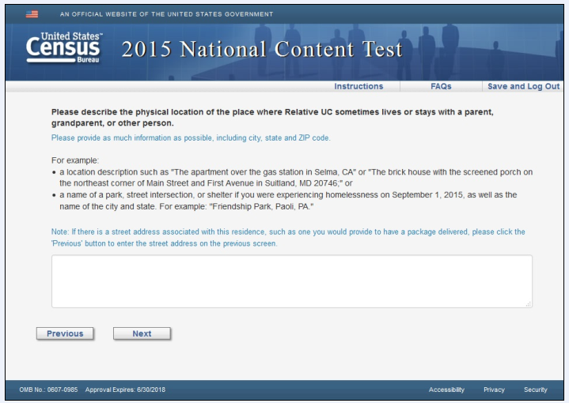Click inside the location description text area

point(291,281)
